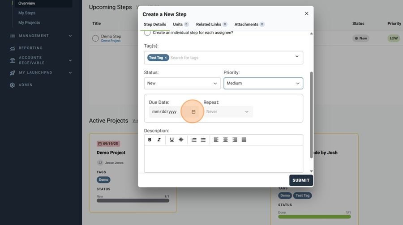Remove the Test Tag chip
403x225 pixels.
tap(166, 58)
